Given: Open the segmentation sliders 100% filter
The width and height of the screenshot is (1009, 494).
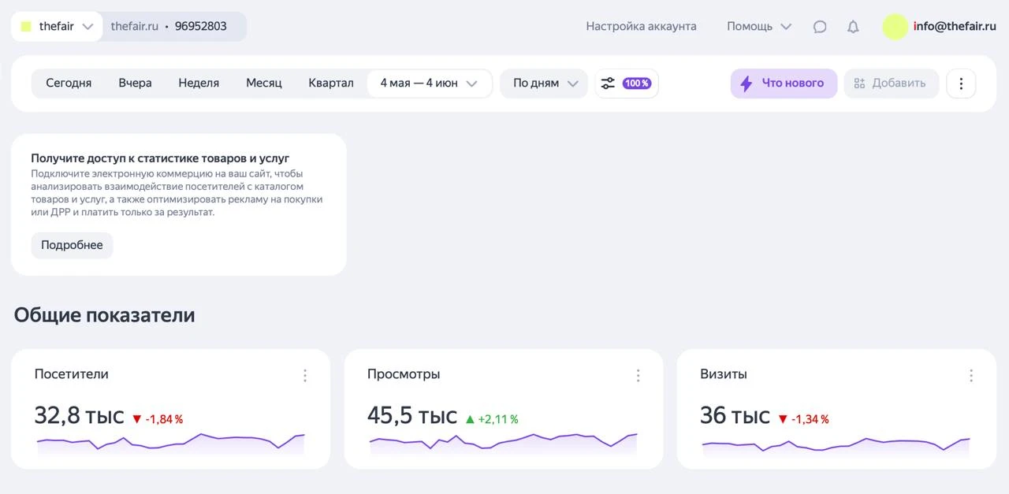Looking at the screenshot, I should 626,84.
